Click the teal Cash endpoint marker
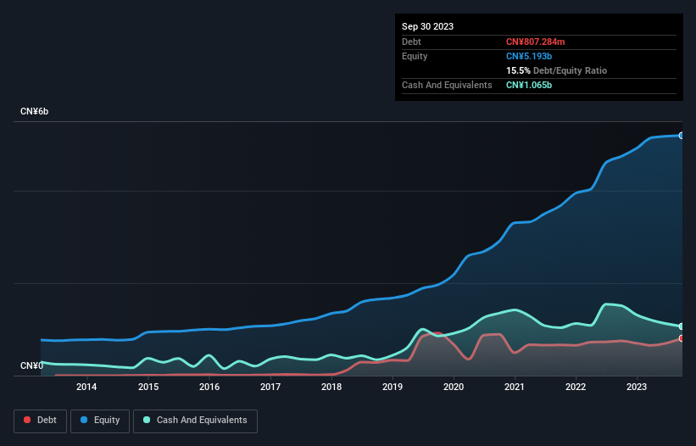Viewport: 696px width, 446px height. pos(682,326)
